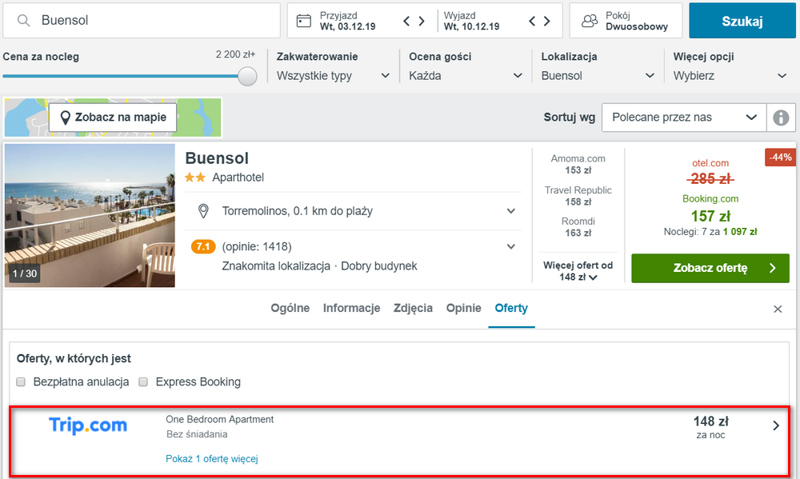This screenshot has height=479, width=800.
Task: Click the search magnifier icon
Action: pos(23,21)
